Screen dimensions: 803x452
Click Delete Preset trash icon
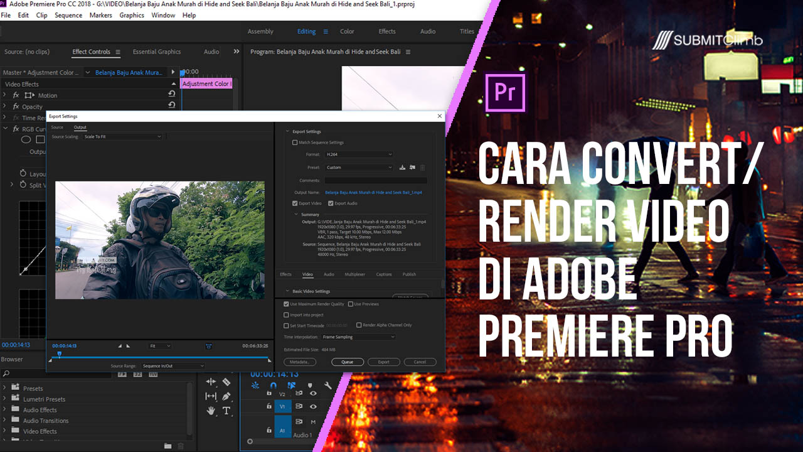point(422,168)
